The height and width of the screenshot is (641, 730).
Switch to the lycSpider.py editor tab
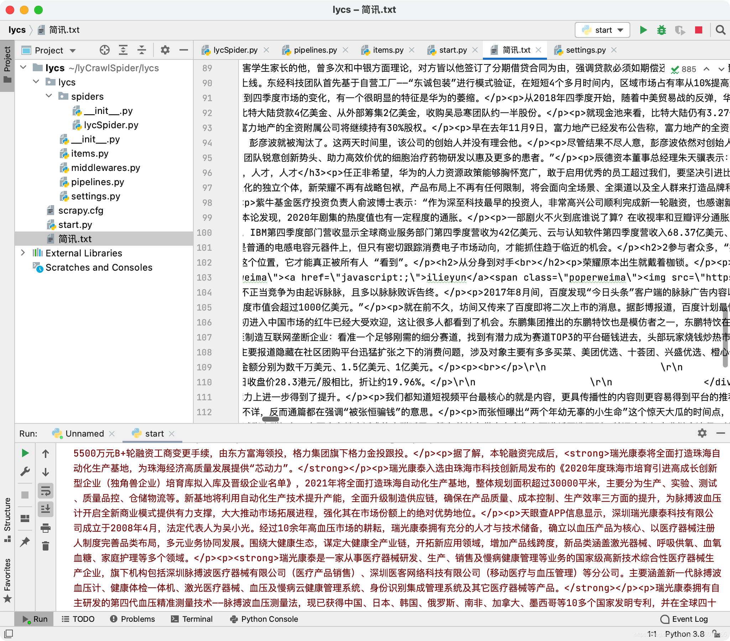(235, 50)
